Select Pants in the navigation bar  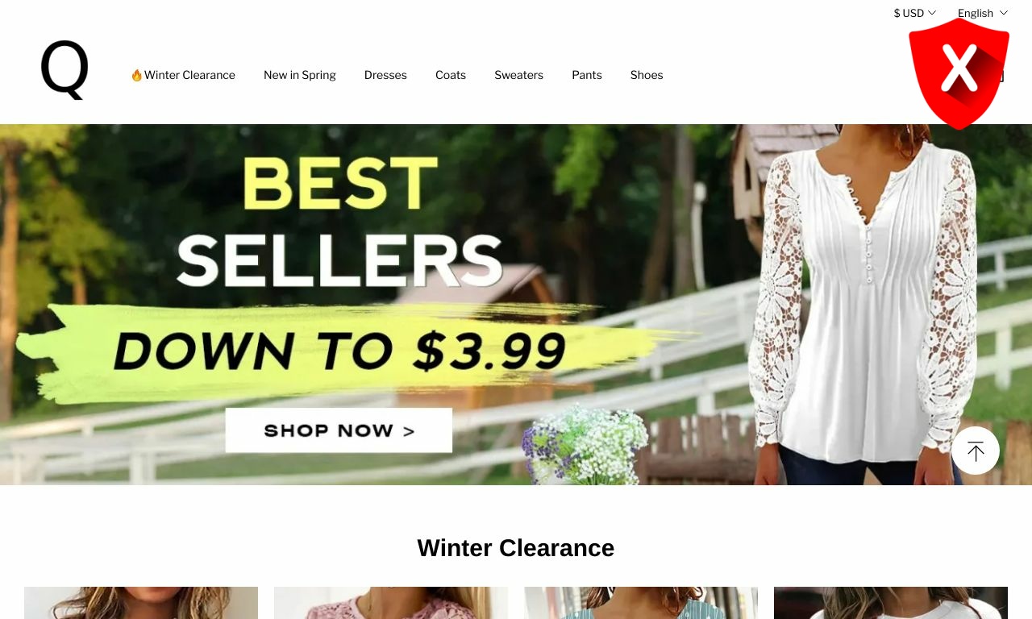pos(587,75)
